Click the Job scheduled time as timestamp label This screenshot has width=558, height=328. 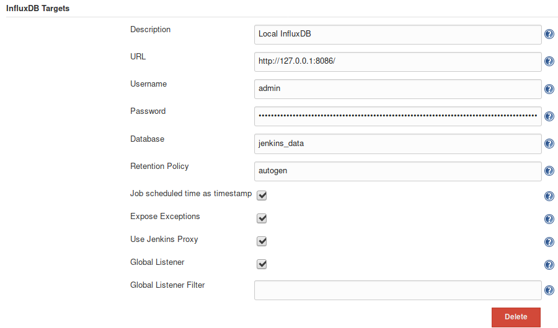click(x=191, y=194)
